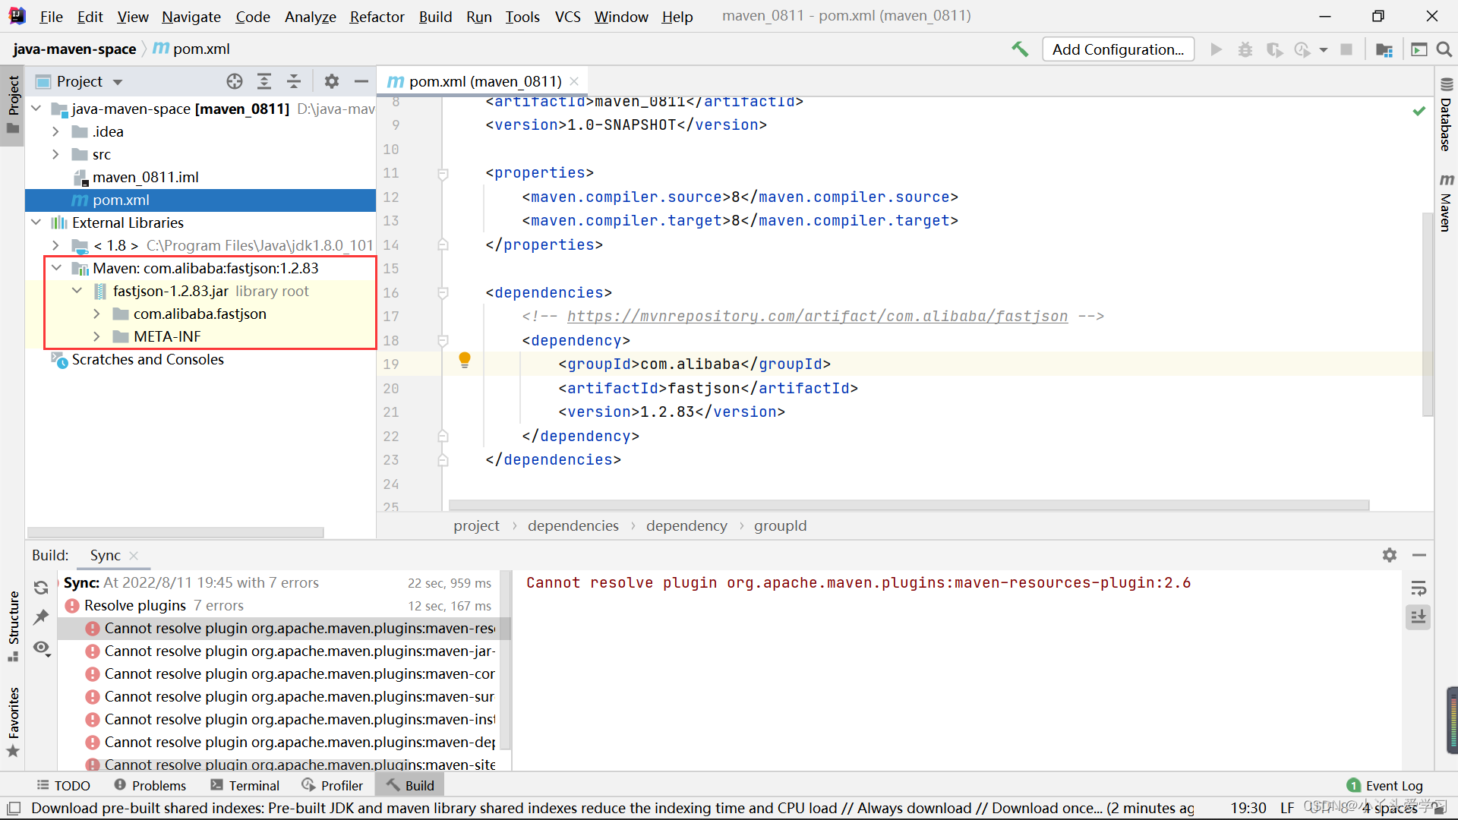Click the Run with Coverage icon
The width and height of the screenshot is (1458, 820).
click(1274, 49)
